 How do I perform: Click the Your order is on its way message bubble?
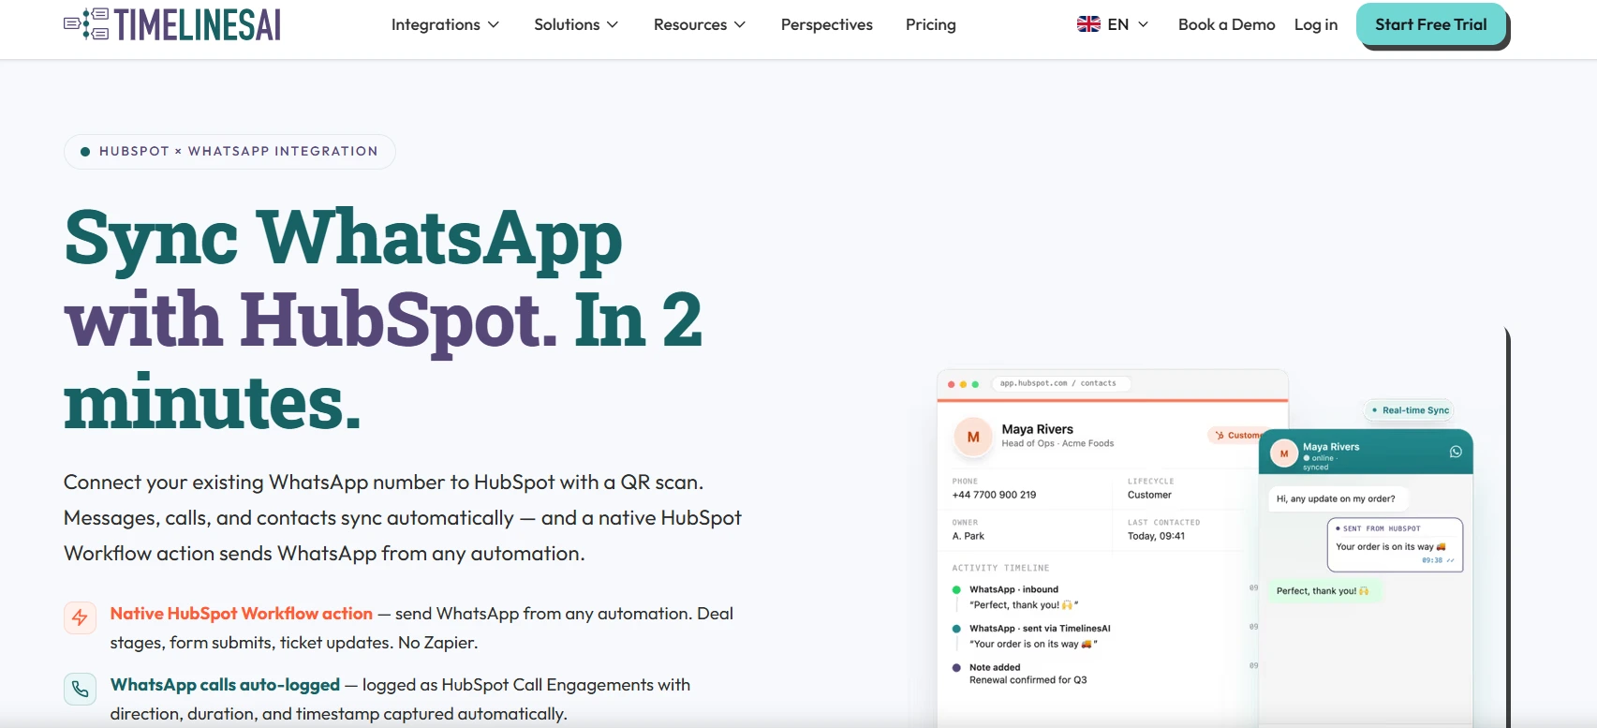[x=1395, y=544]
